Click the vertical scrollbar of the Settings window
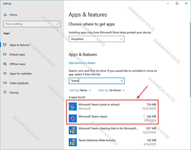 pyautogui.click(x=190, y=60)
